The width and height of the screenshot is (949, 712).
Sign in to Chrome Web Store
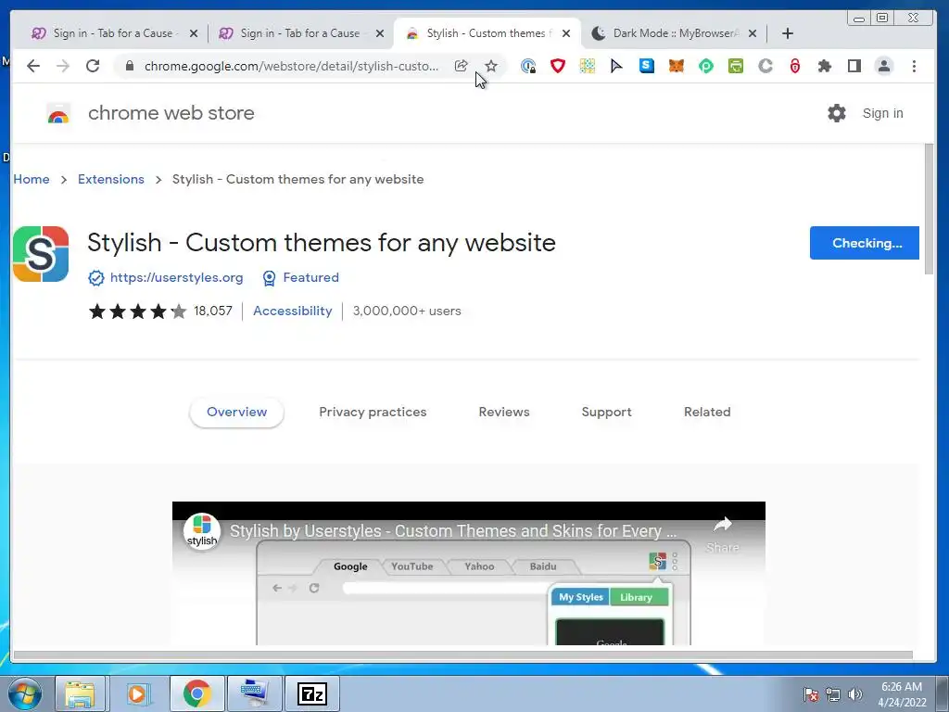pos(882,113)
